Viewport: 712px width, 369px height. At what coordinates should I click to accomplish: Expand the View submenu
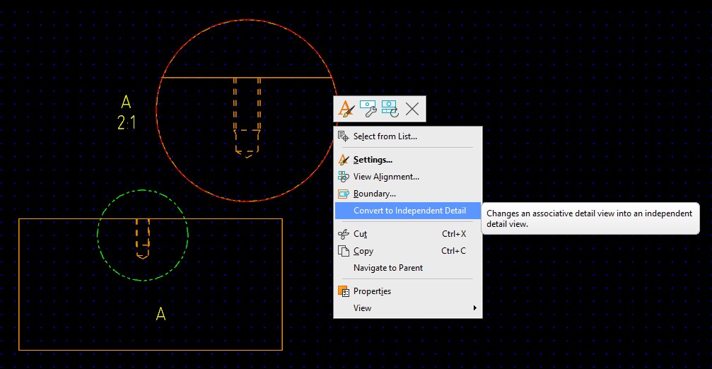pyautogui.click(x=408, y=308)
